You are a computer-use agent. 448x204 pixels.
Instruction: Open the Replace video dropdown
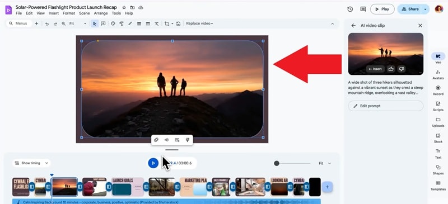pos(199,23)
